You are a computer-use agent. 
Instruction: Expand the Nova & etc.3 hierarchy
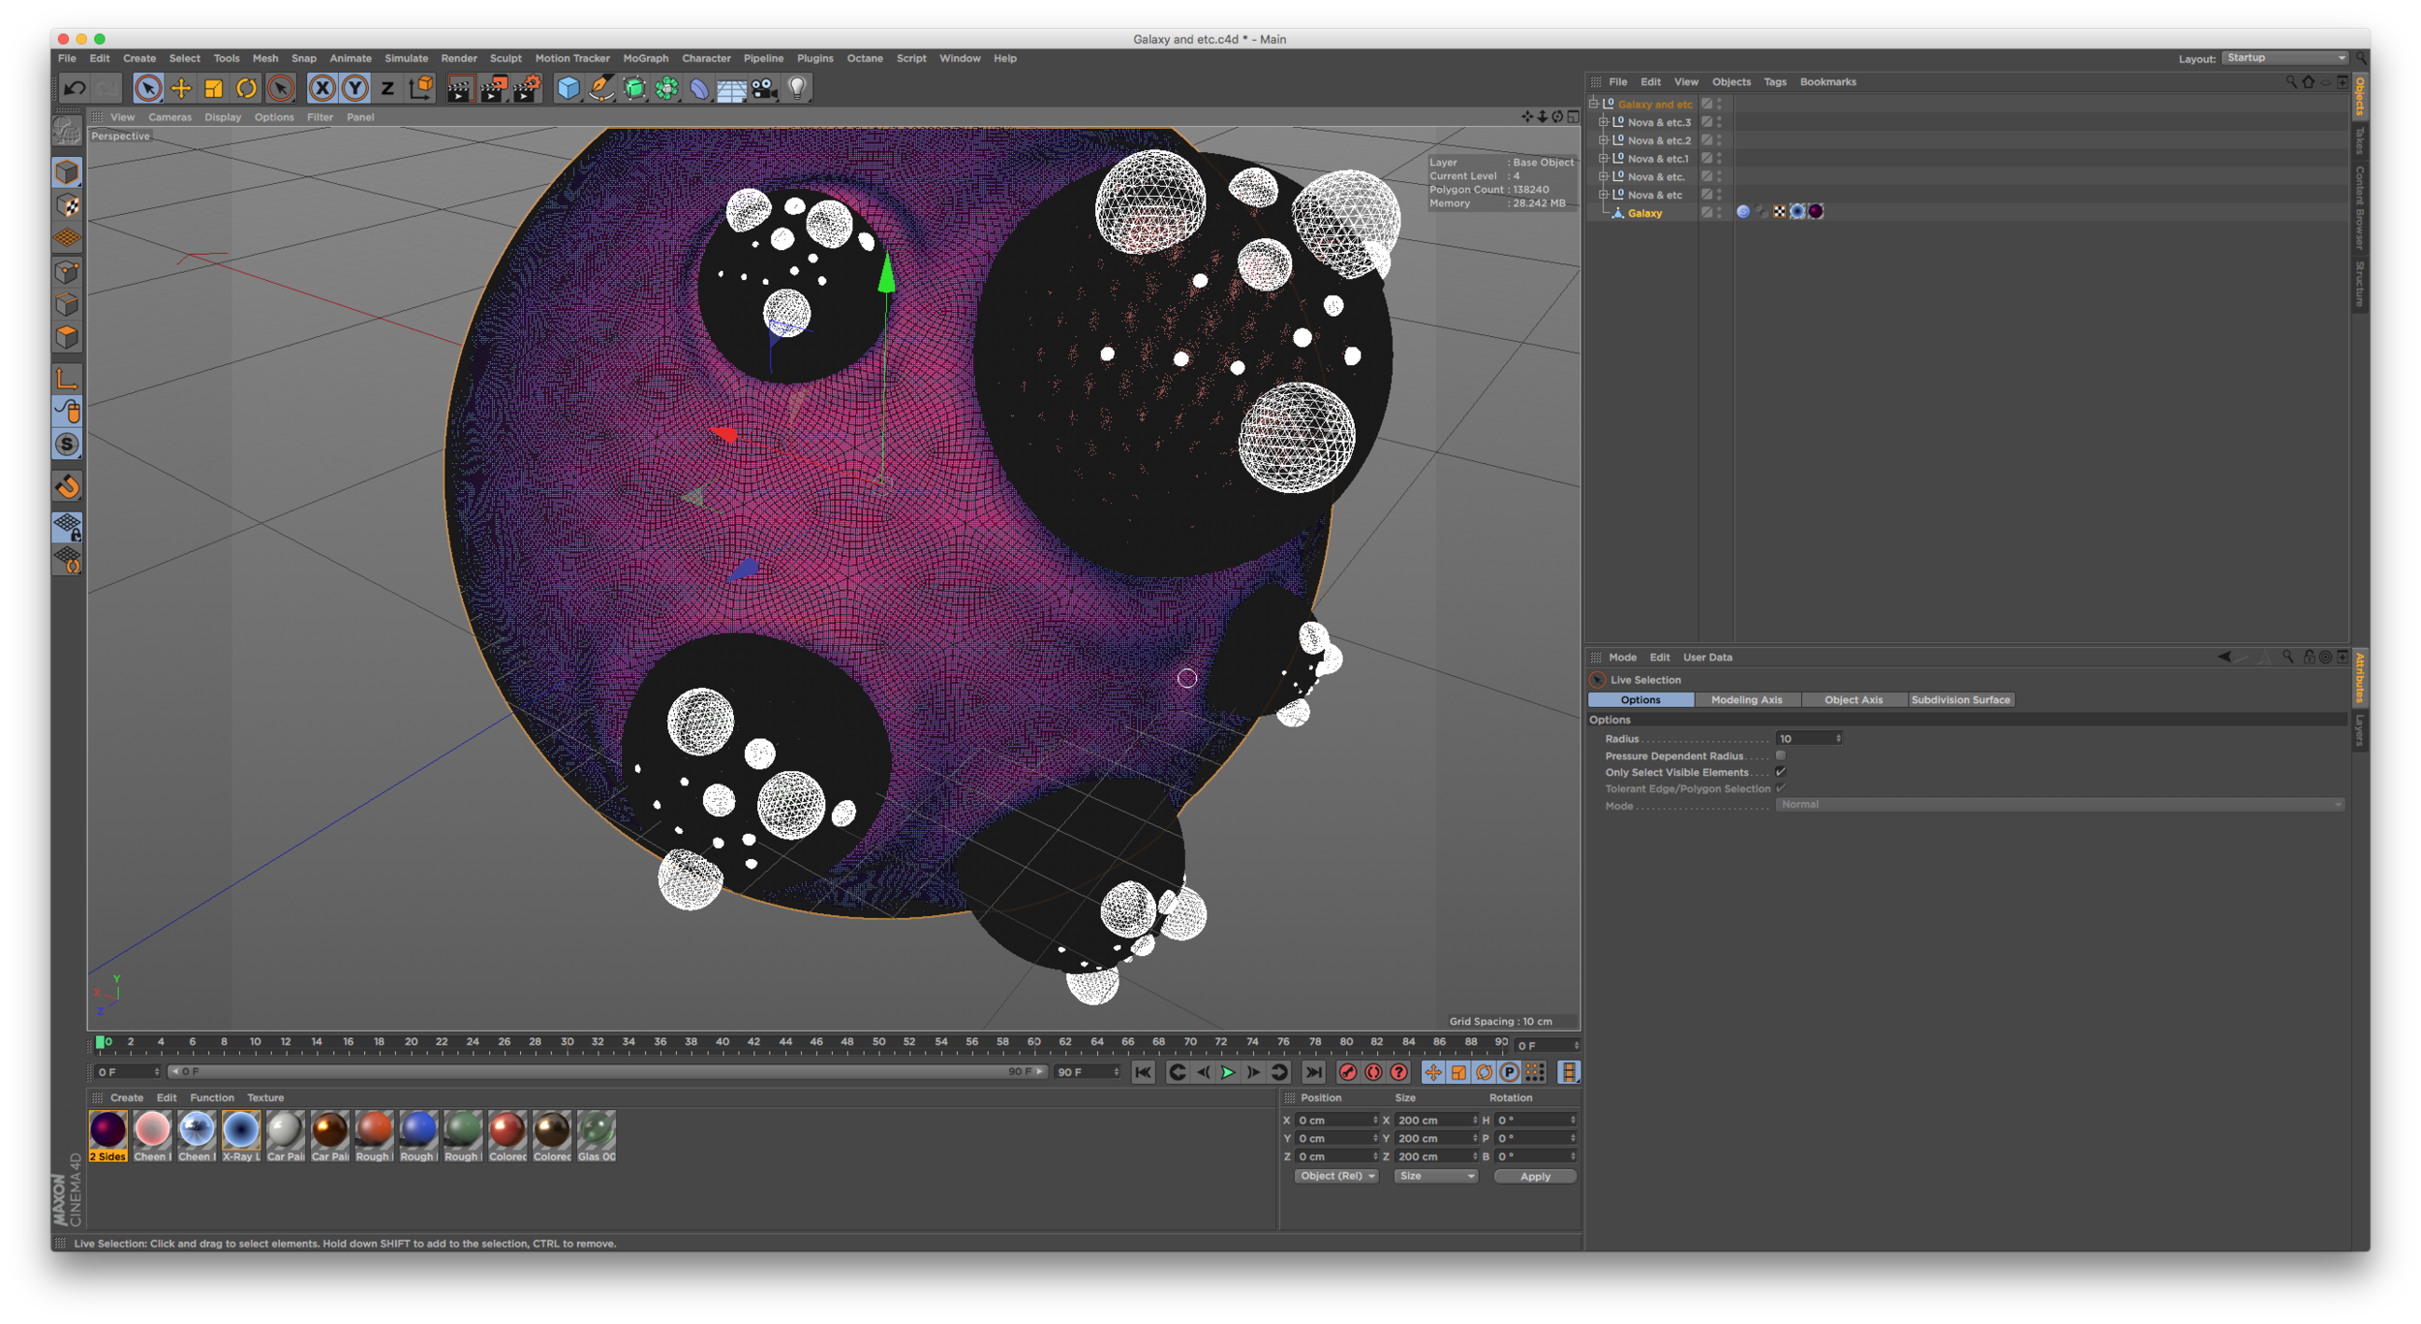1604,122
